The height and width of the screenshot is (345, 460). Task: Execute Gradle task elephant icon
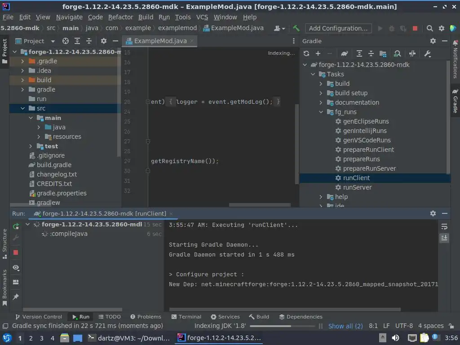pos(345,53)
